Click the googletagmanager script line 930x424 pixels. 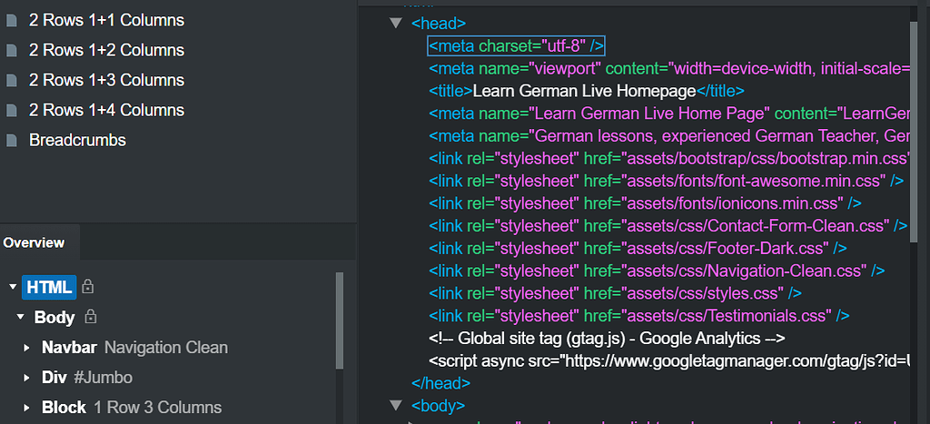coord(669,361)
